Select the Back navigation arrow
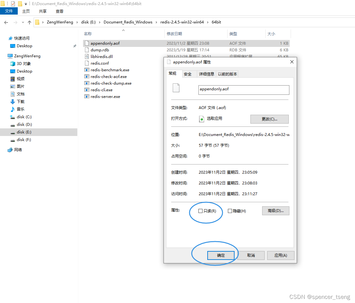 6,22
